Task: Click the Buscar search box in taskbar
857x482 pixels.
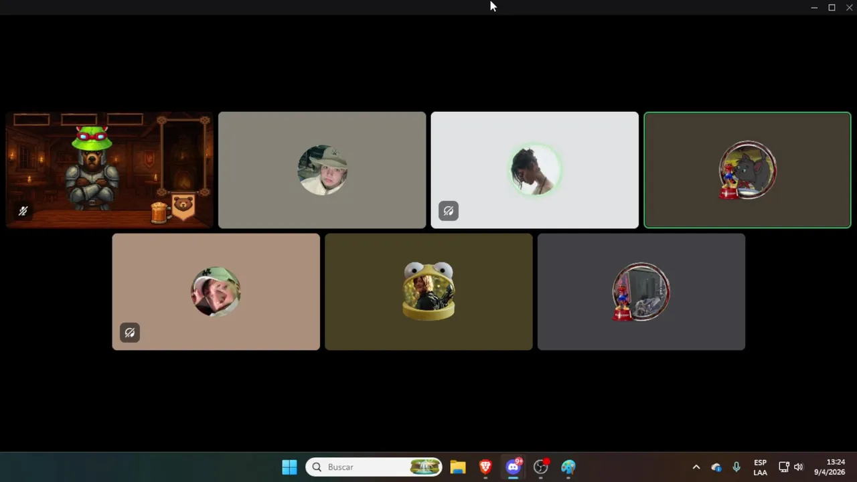Action: coord(374,467)
